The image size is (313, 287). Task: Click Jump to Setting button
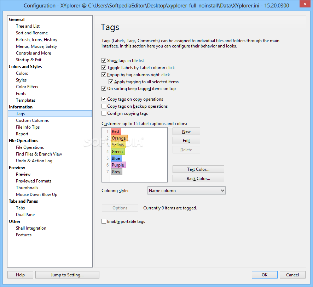pos(67,275)
